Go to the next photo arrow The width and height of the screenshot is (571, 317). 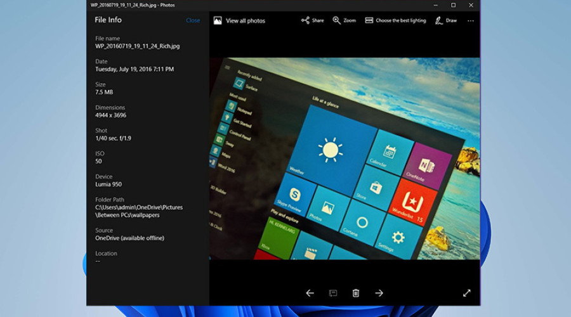(379, 293)
